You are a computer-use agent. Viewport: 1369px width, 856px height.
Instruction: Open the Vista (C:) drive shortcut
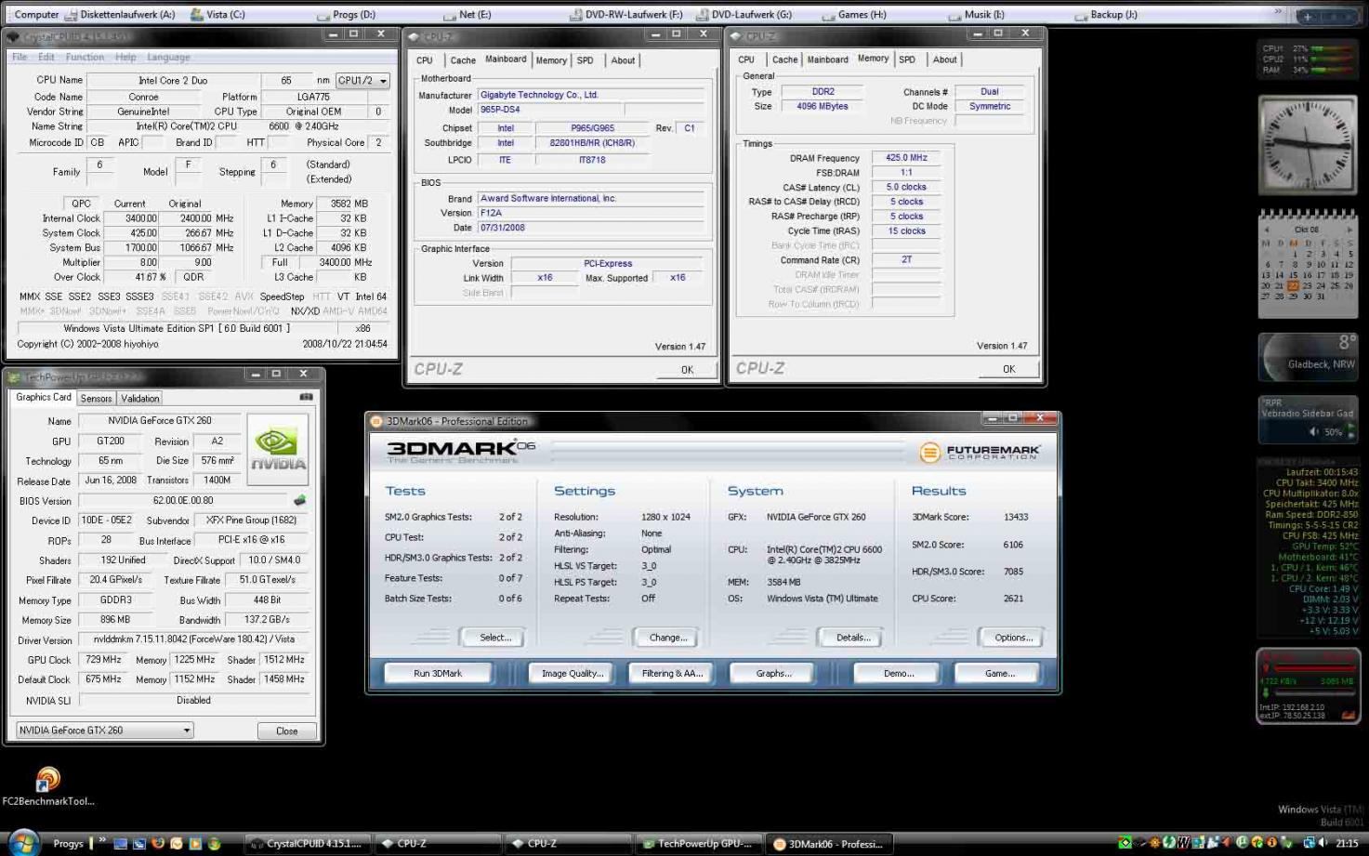pyautogui.click(x=217, y=14)
